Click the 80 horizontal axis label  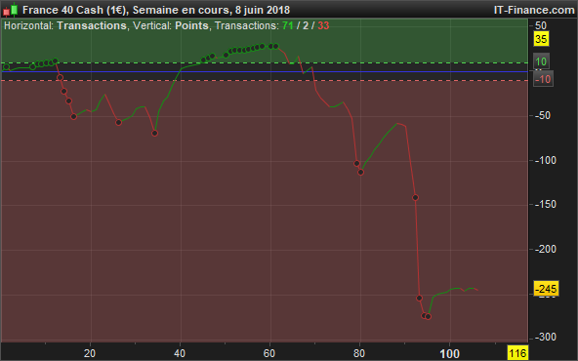[x=359, y=353]
